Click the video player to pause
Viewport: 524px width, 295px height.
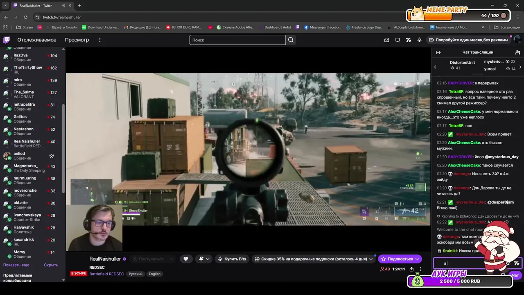[x=248, y=149]
